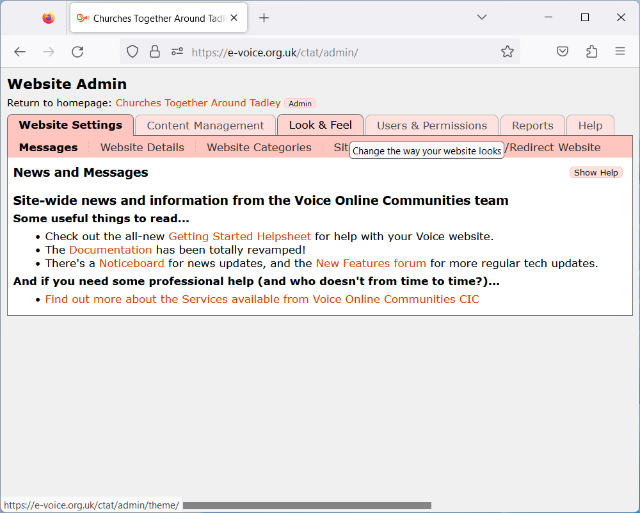Screen dimensions: 640x513
Task: Minimize the Firefox window
Action: [548, 17]
